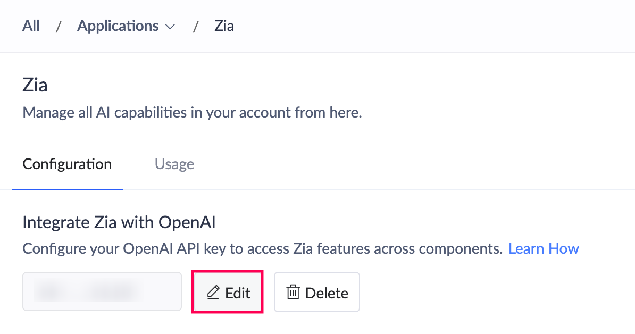Click the blue underline beneath Configuration tab

(67, 189)
